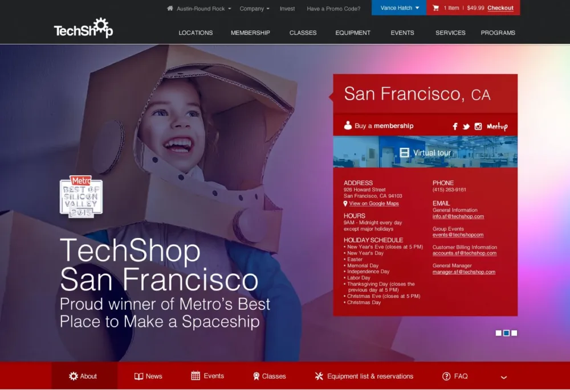The height and width of the screenshot is (390, 570).
Task: Open the MEMBERSHIP main menu
Action: pos(250,32)
